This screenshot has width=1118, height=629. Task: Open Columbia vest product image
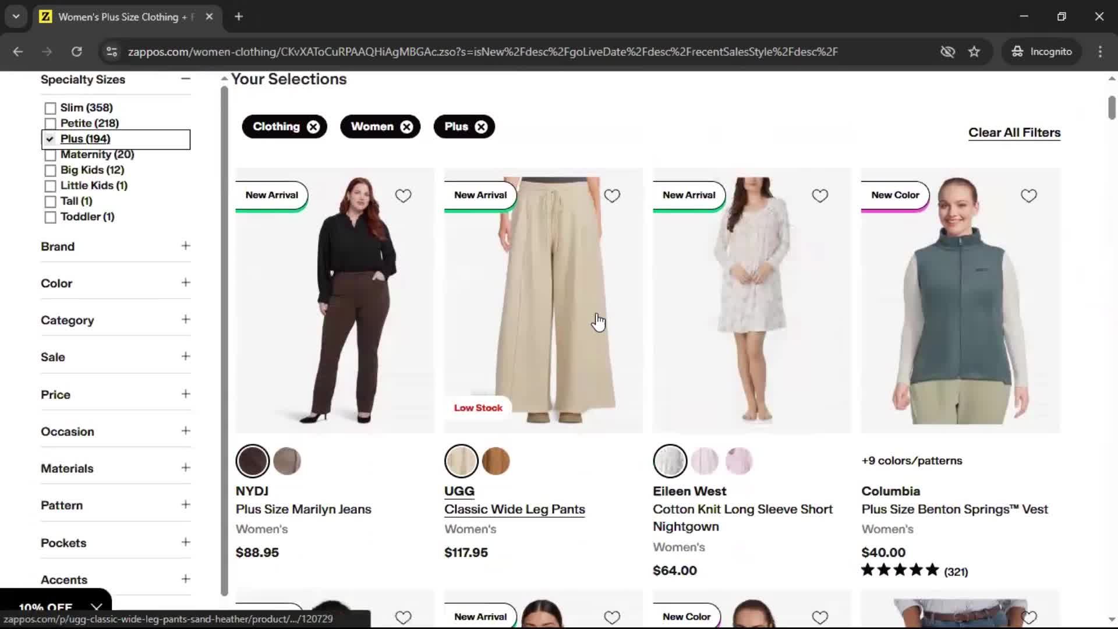tap(961, 301)
